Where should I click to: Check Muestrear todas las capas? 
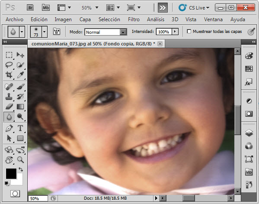pos(189,31)
